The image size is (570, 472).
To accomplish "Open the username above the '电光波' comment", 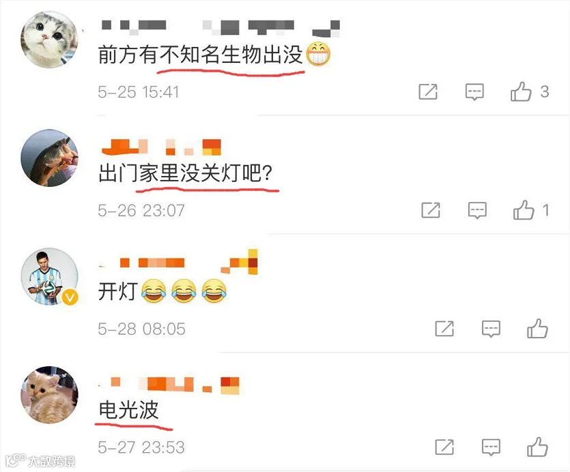I will [x=169, y=385].
